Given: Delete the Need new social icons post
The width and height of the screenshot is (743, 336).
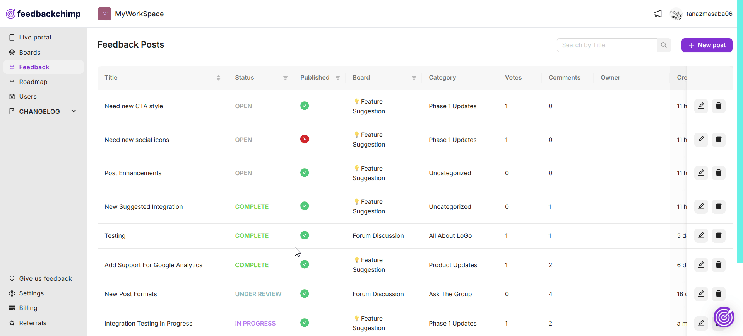Looking at the screenshot, I should [719, 140].
